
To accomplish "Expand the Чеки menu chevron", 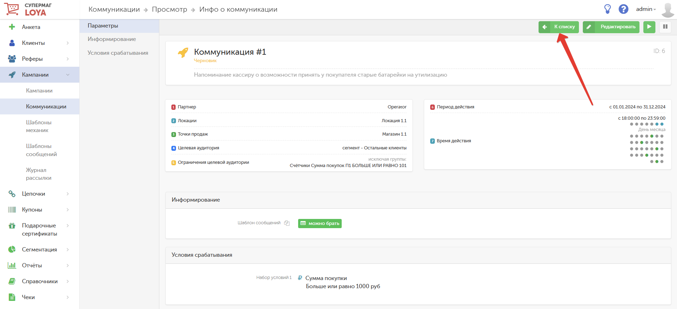I will point(68,297).
